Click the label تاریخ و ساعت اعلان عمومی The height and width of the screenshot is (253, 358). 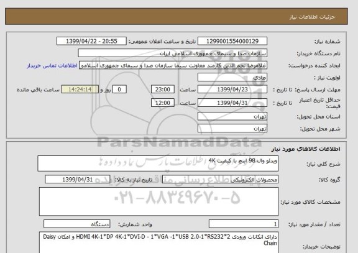pyautogui.click(x=162, y=42)
